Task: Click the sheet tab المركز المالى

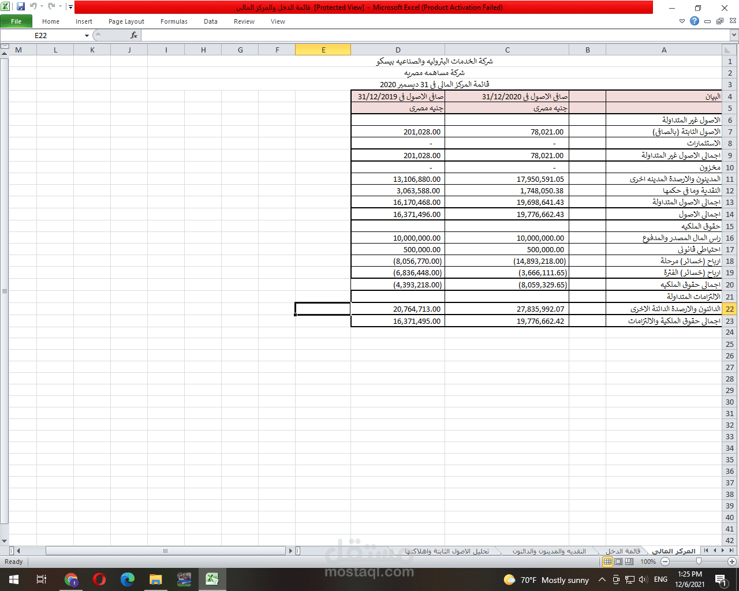Action: pos(674,551)
